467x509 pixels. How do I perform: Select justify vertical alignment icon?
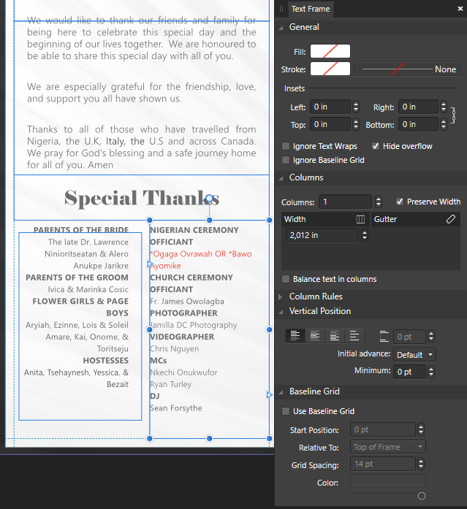point(354,336)
